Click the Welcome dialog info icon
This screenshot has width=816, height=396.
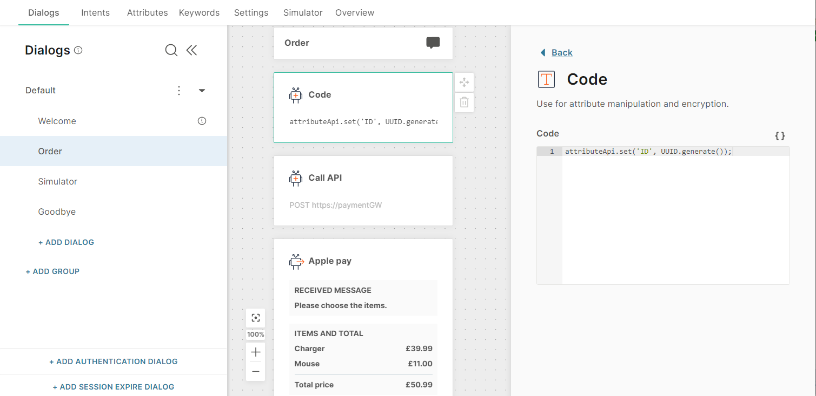click(202, 121)
